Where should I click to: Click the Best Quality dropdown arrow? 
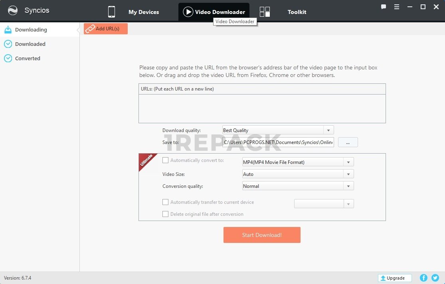point(328,130)
